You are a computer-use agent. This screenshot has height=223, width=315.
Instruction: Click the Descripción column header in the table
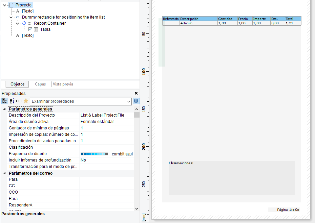point(198,19)
